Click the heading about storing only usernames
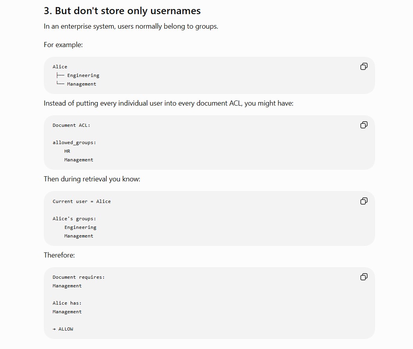 click(122, 11)
